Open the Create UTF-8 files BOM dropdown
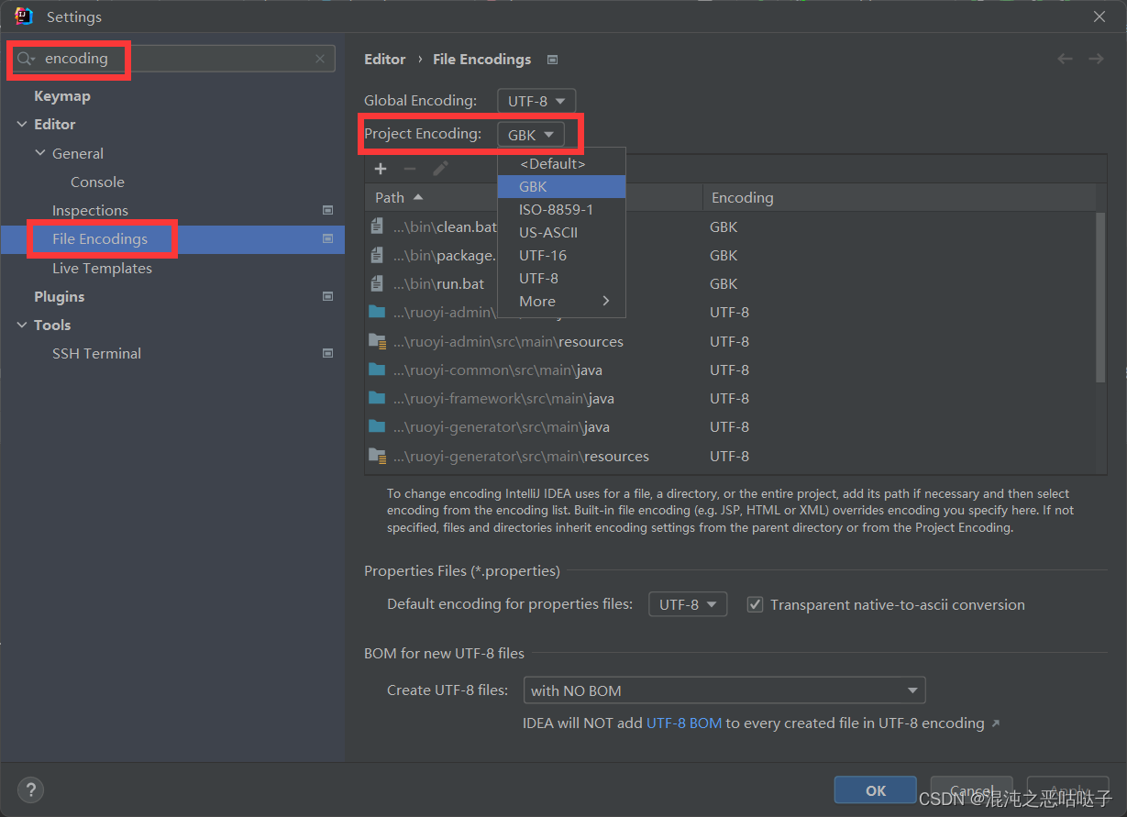Viewport: 1127px width, 817px height. pos(724,690)
